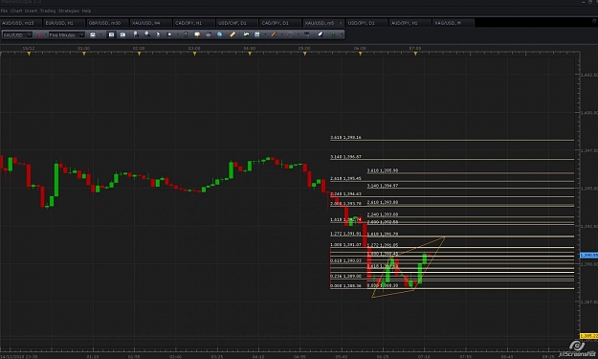This screenshot has width=598, height=359.
Task: Select the 2.618 1,395.45 Fibonacci label
Action: point(345,178)
